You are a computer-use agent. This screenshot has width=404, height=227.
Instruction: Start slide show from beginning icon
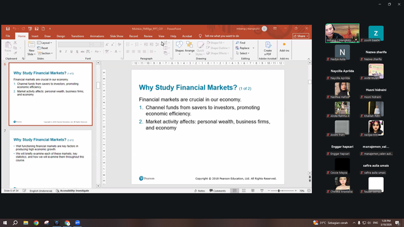(x=30, y=29)
